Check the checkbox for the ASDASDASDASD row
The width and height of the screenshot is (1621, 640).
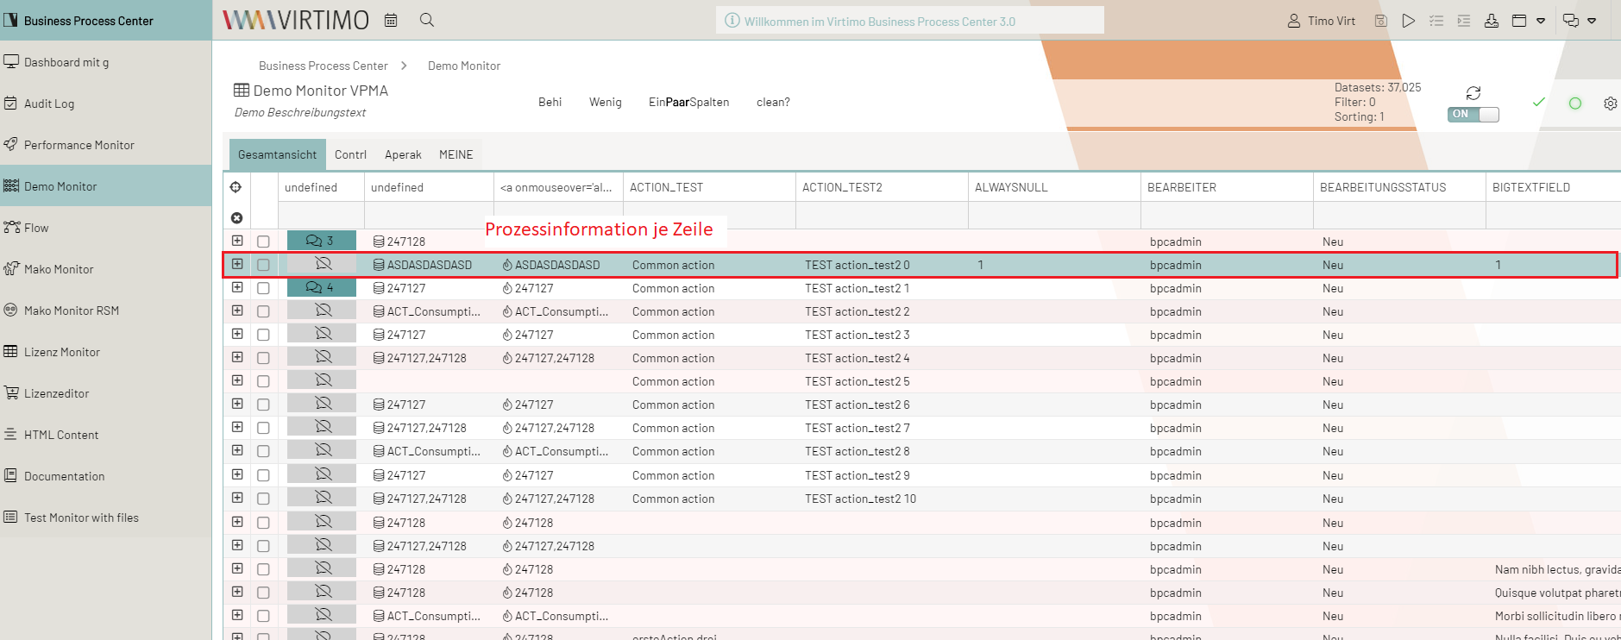pyautogui.click(x=263, y=265)
